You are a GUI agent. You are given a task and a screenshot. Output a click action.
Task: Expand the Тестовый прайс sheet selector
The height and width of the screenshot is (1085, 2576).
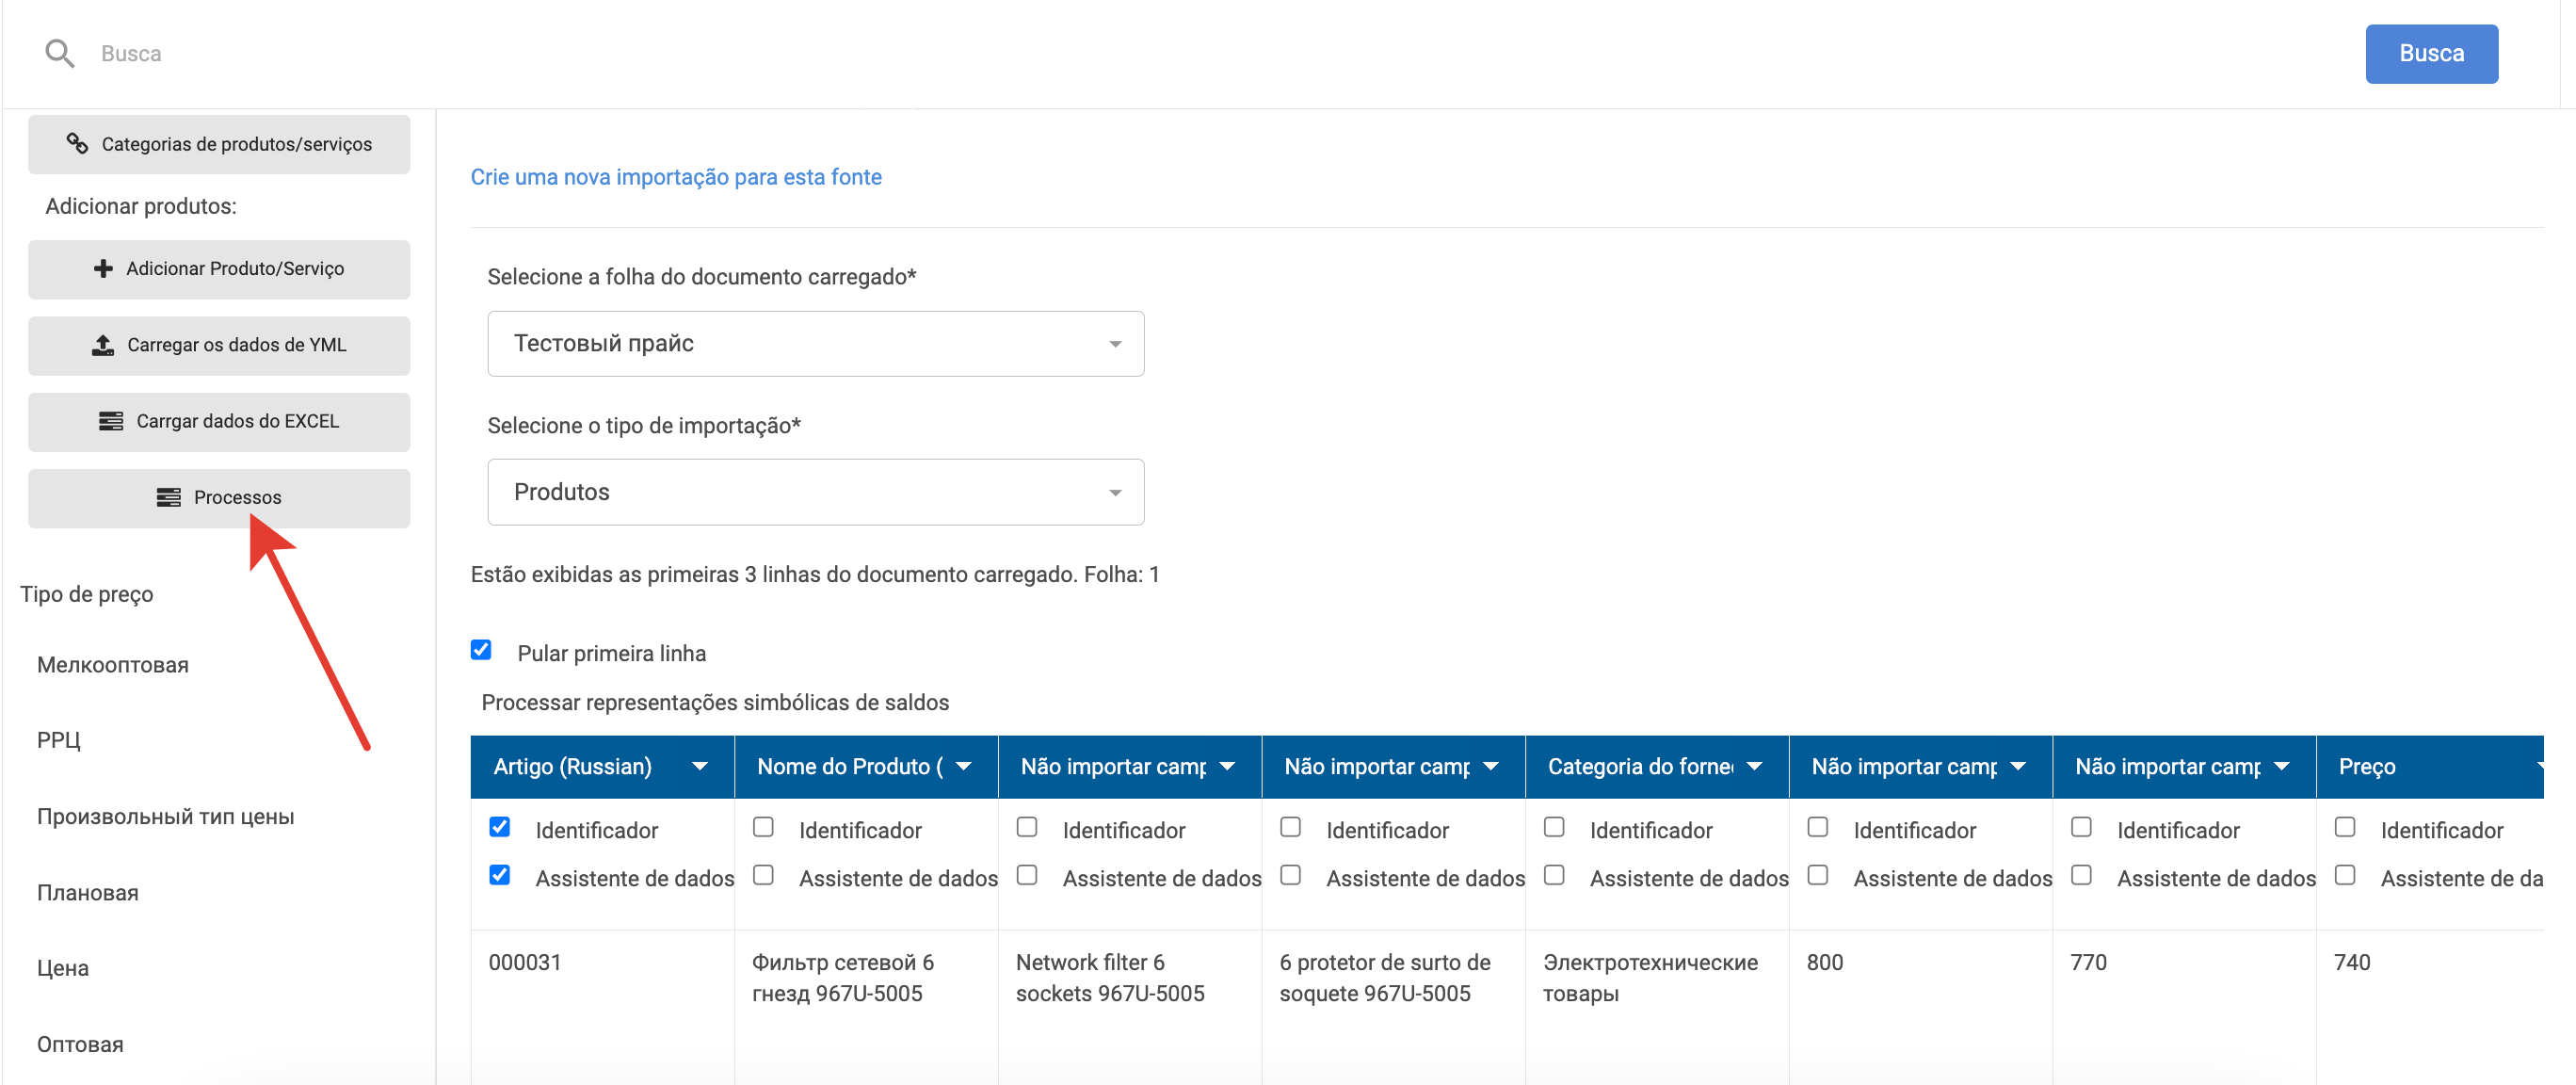pyautogui.click(x=815, y=343)
